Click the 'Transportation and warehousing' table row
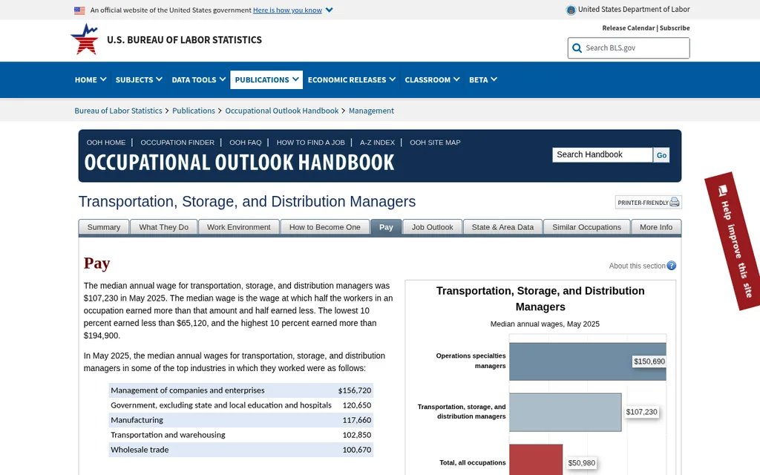 point(241,435)
